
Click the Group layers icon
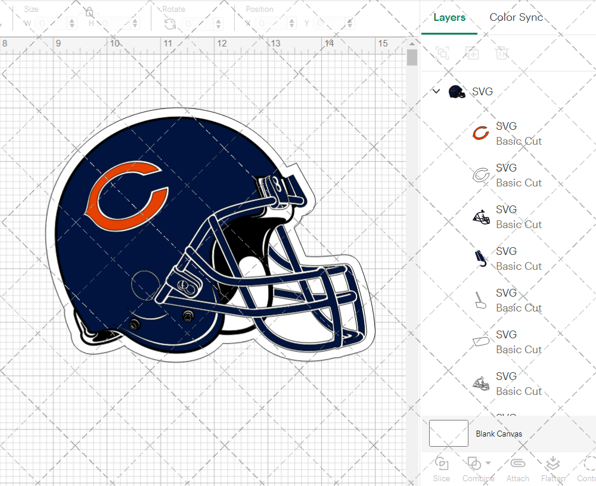coord(442,54)
